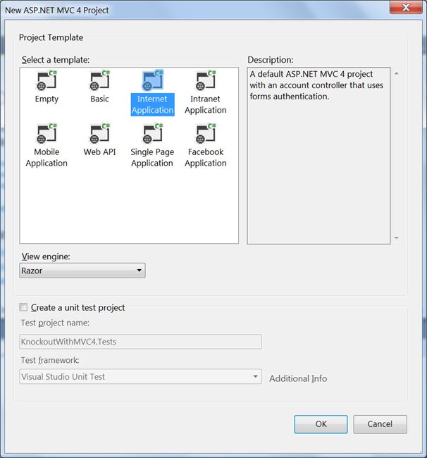This screenshot has width=427, height=458.
Task: Click the 'Intranet Application' label text
Action: coord(206,104)
